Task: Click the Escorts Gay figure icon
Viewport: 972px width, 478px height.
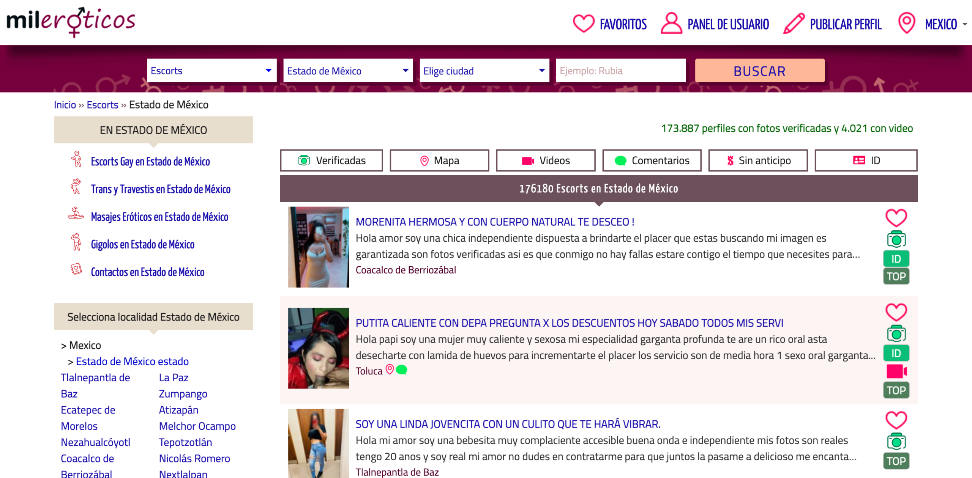Action: [76, 159]
